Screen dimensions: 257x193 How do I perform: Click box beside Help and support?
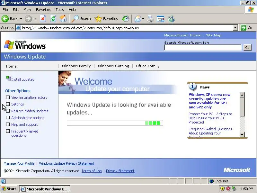pos(8,124)
